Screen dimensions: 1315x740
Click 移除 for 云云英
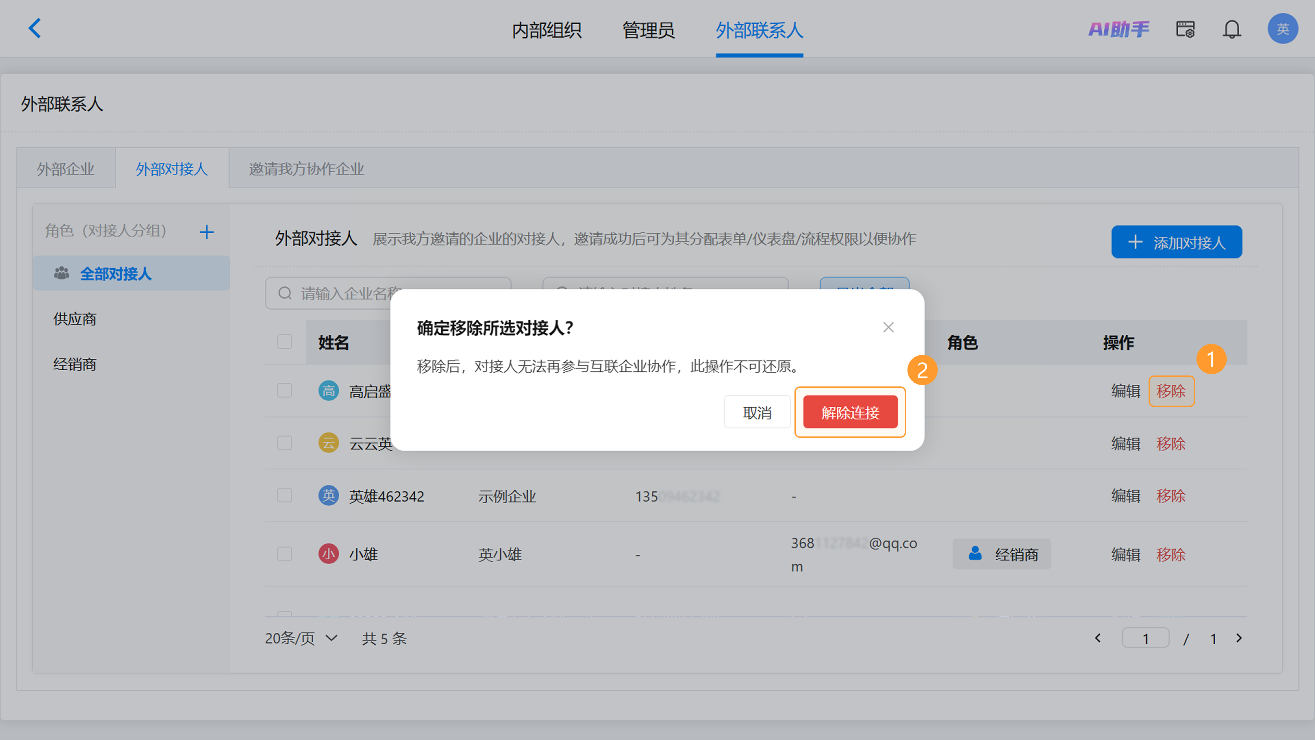tap(1171, 443)
